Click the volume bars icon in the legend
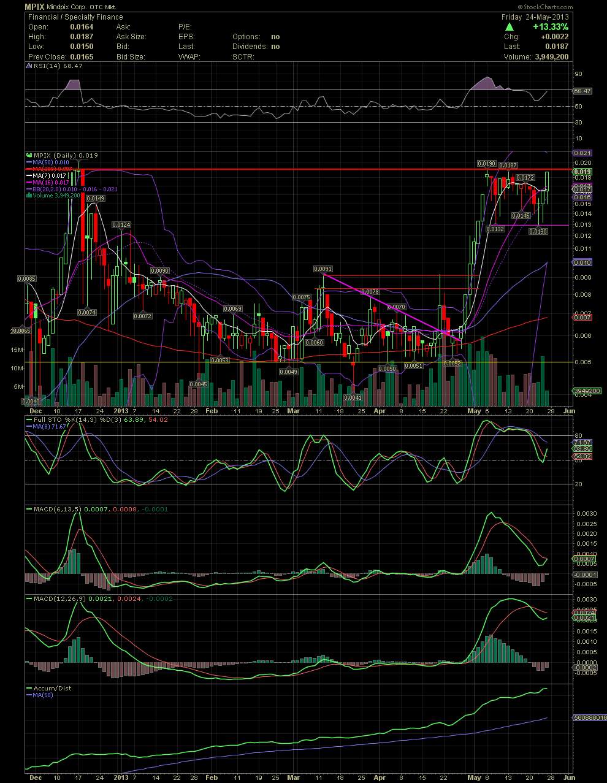The height and width of the screenshot is (783, 607). coord(28,196)
